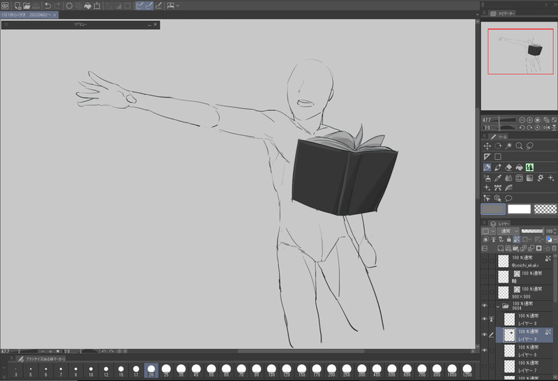
Task: Reset canvas rotation in Navigator
Action: 538,128
